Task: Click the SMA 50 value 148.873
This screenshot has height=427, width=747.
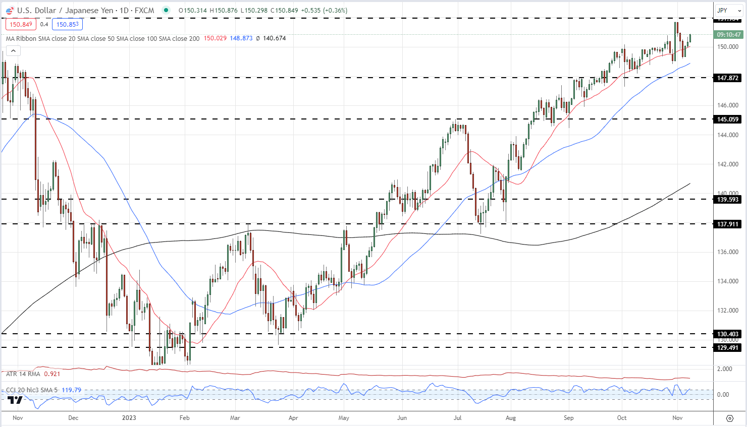Action: click(241, 38)
